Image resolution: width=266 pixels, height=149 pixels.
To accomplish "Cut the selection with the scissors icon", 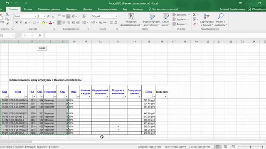I will point(7,15).
